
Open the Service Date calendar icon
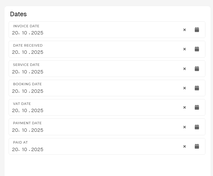197,69
